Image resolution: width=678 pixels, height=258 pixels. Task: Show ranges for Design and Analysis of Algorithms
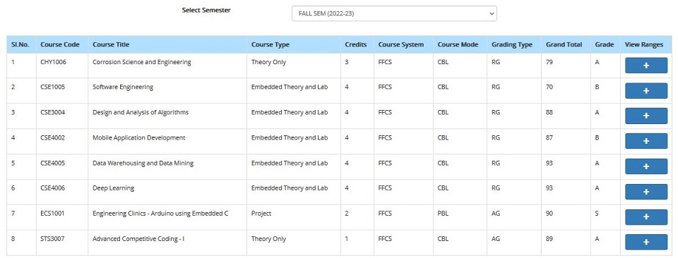point(646,116)
